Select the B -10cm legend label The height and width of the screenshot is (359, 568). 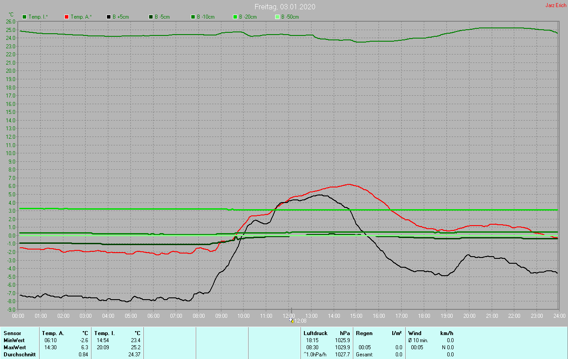click(x=205, y=17)
